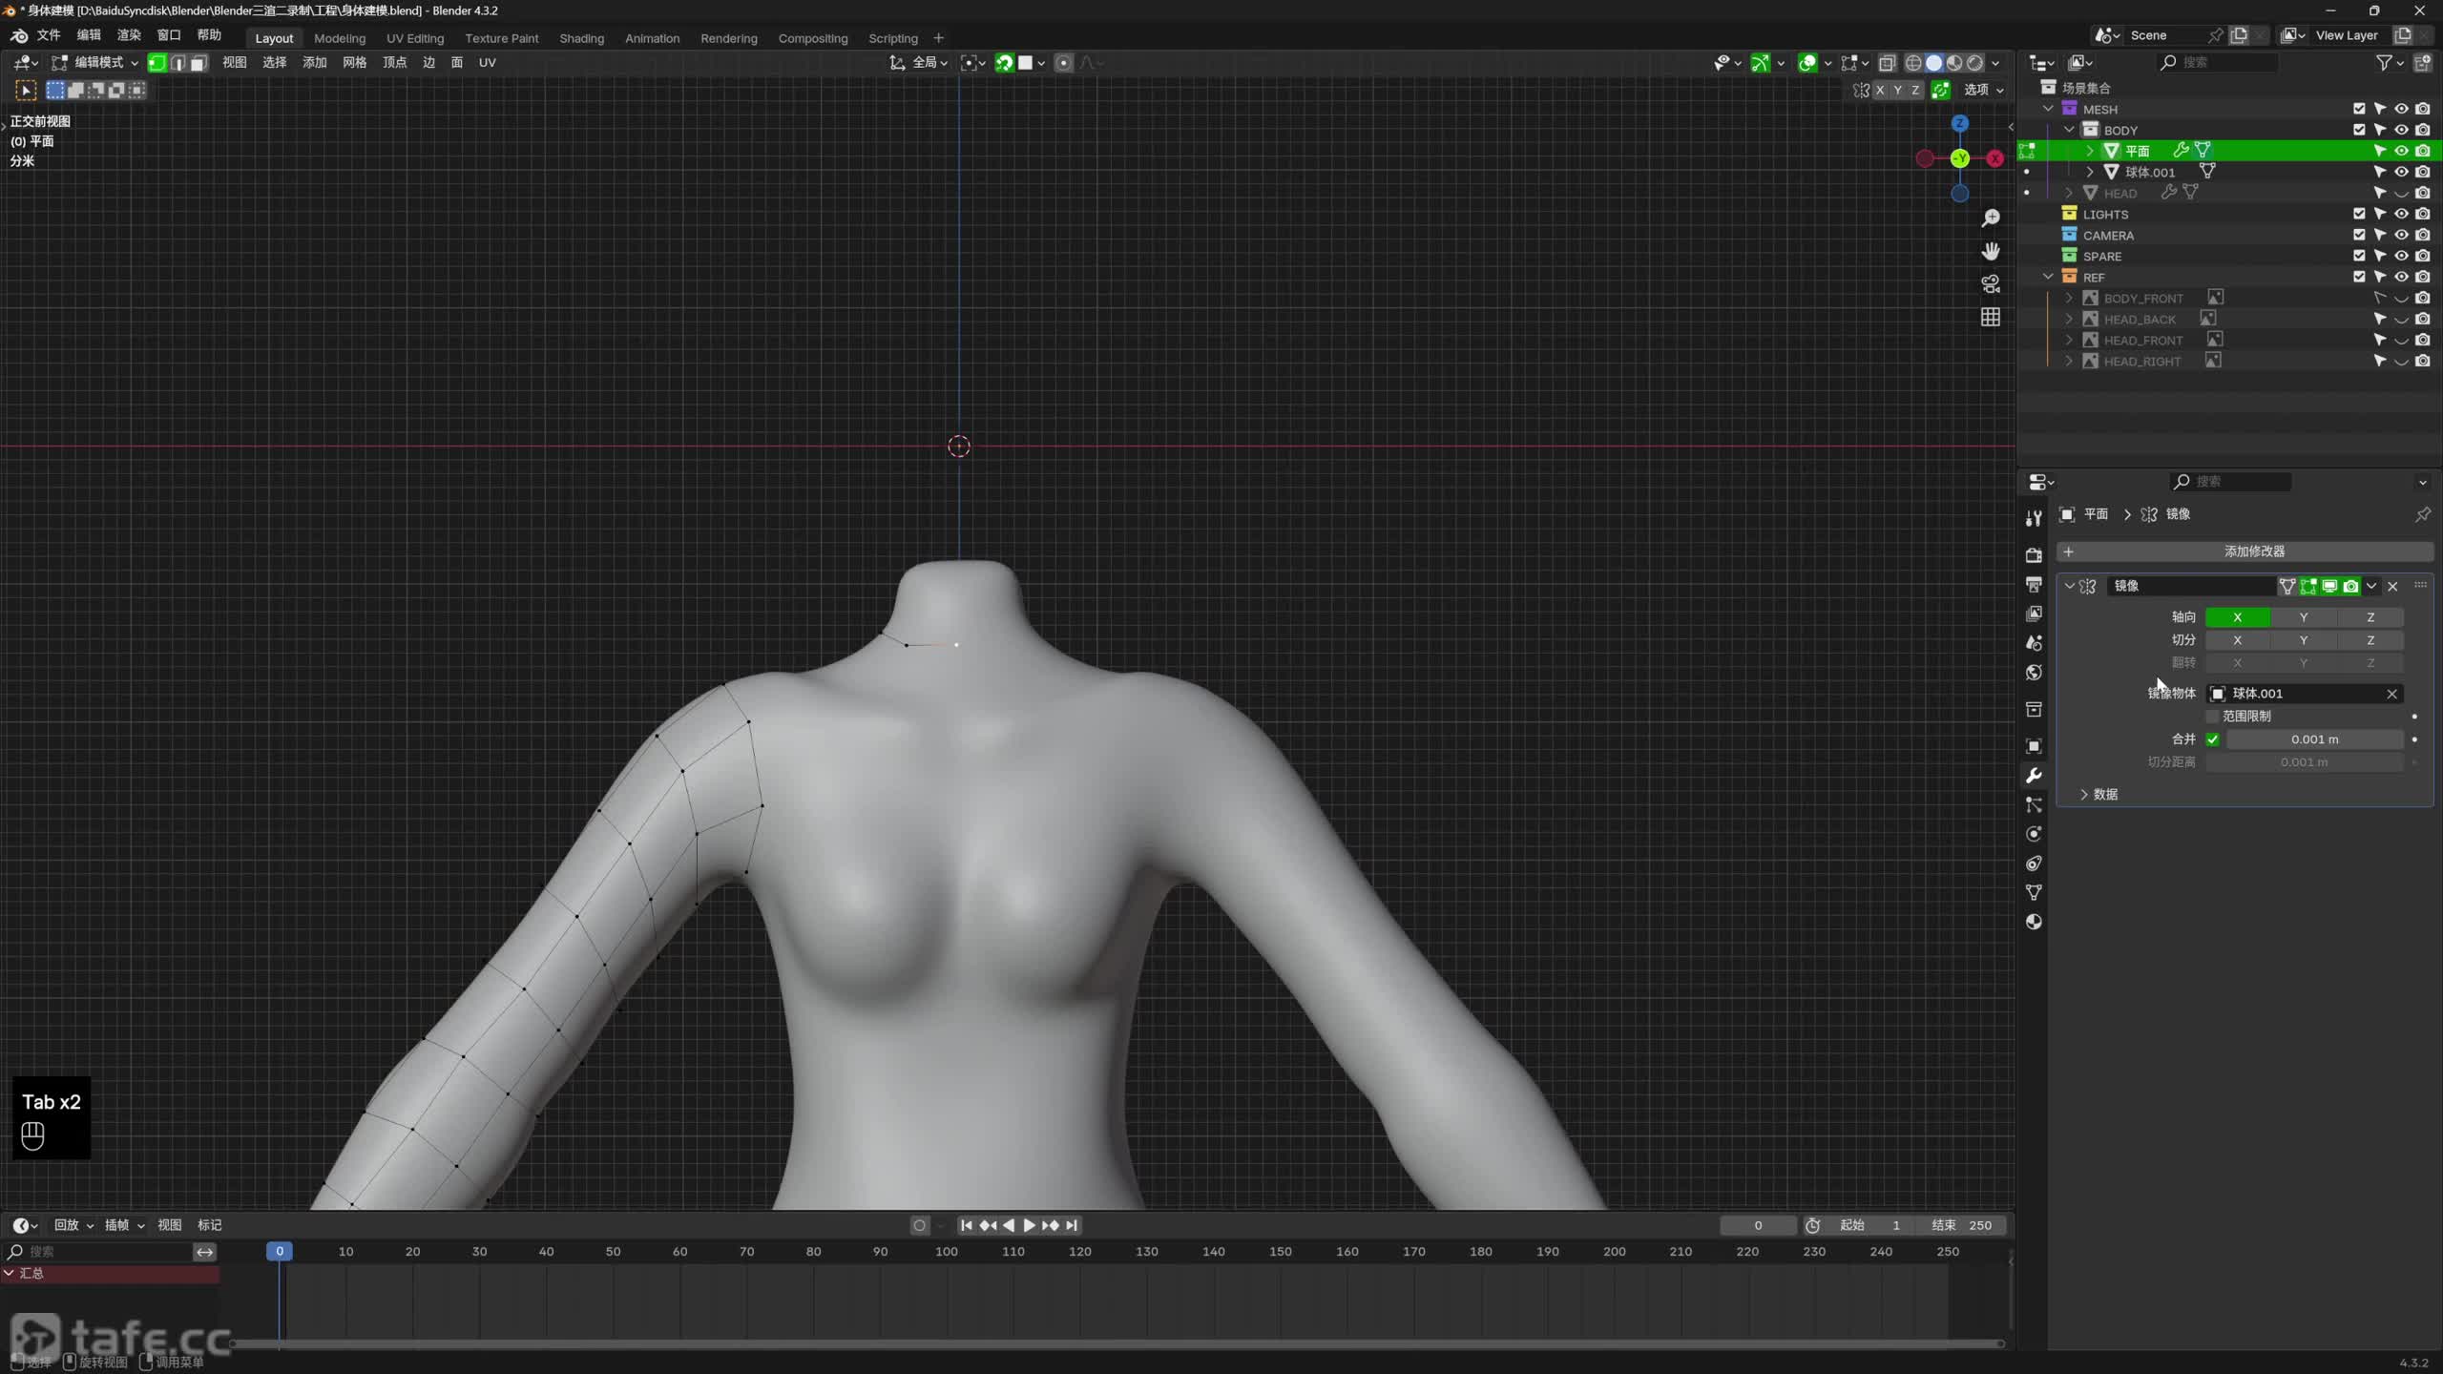Viewport: 2443px width, 1374px height.
Task: Enable the range limit (范围限制) checkbox
Action: tap(2212, 717)
